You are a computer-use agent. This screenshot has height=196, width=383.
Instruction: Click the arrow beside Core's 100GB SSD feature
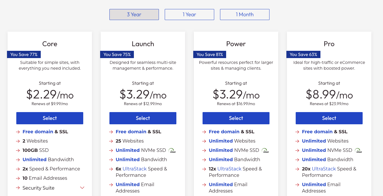coord(18,150)
